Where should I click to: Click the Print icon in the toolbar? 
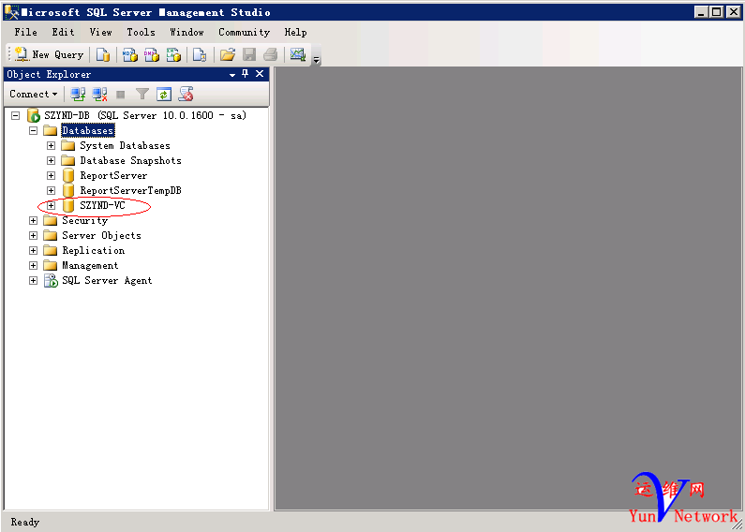[270, 55]
